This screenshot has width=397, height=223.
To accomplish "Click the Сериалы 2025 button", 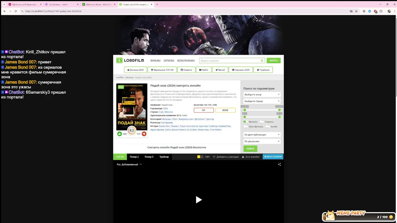I will click(x=241, y=70).
